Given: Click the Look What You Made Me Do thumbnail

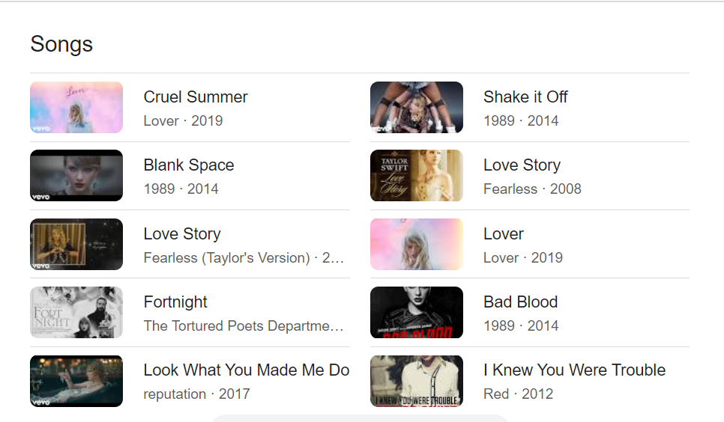Looking at the screenshot, I should pos(76,381).
